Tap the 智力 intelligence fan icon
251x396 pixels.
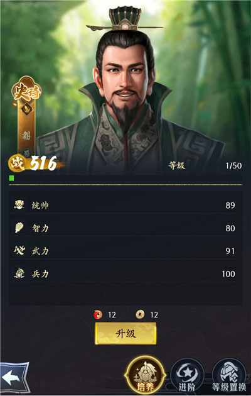[x=19, y=228]
